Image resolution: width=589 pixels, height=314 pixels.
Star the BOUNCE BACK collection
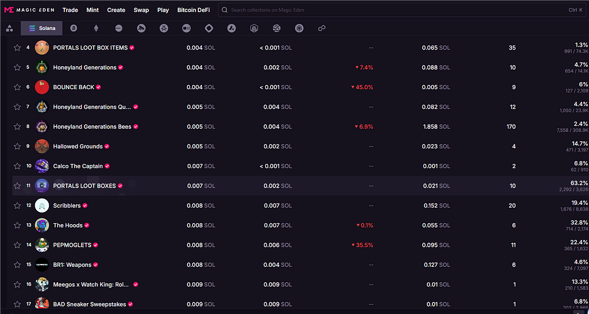(x=17, y=87)
